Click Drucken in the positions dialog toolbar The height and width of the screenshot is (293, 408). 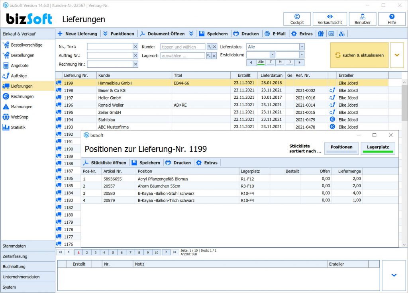coord(178,163)
